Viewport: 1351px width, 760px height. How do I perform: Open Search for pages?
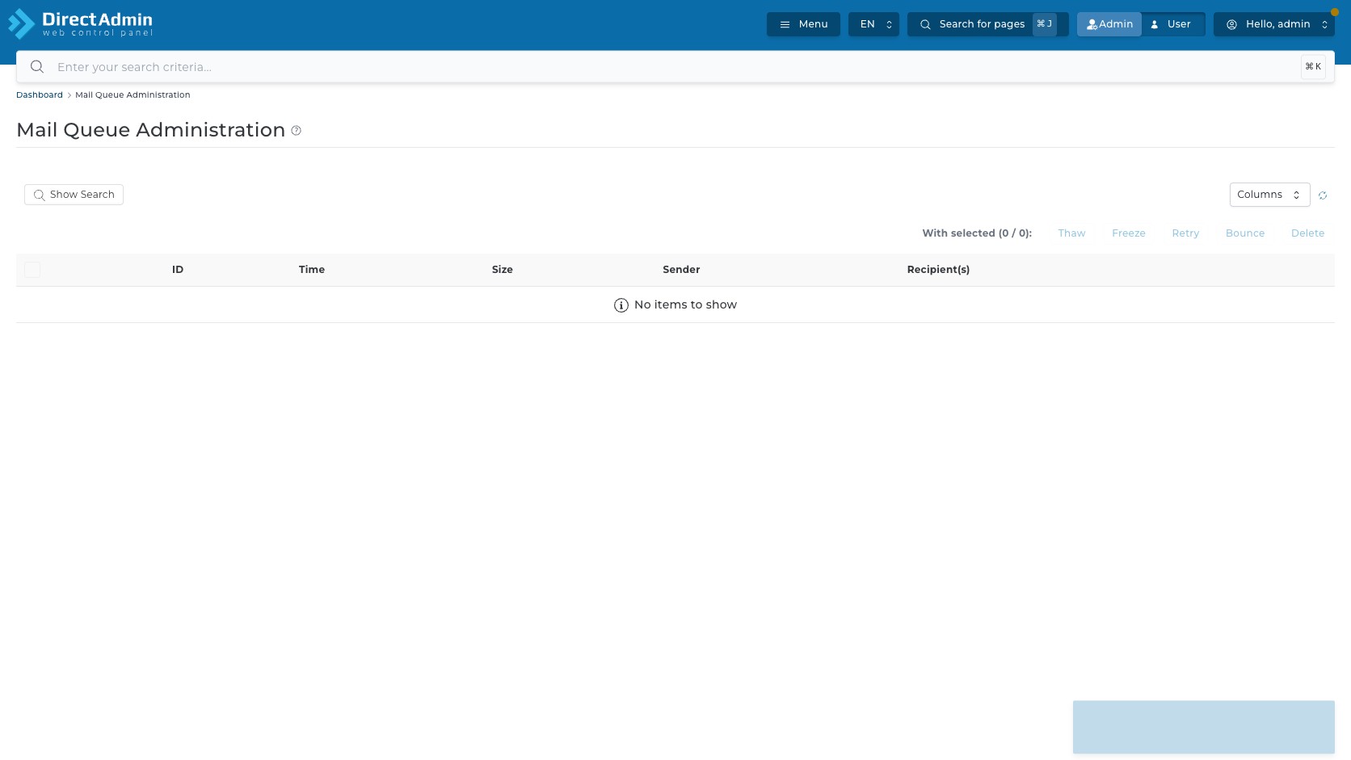coord(987,24)
